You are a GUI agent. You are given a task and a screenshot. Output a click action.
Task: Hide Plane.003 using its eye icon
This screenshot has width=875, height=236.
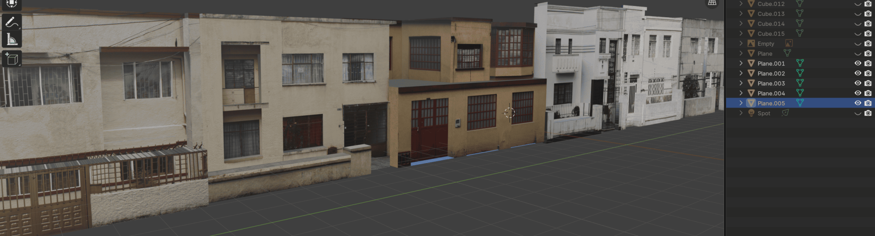pyautogui.click(x=858, y=84)
